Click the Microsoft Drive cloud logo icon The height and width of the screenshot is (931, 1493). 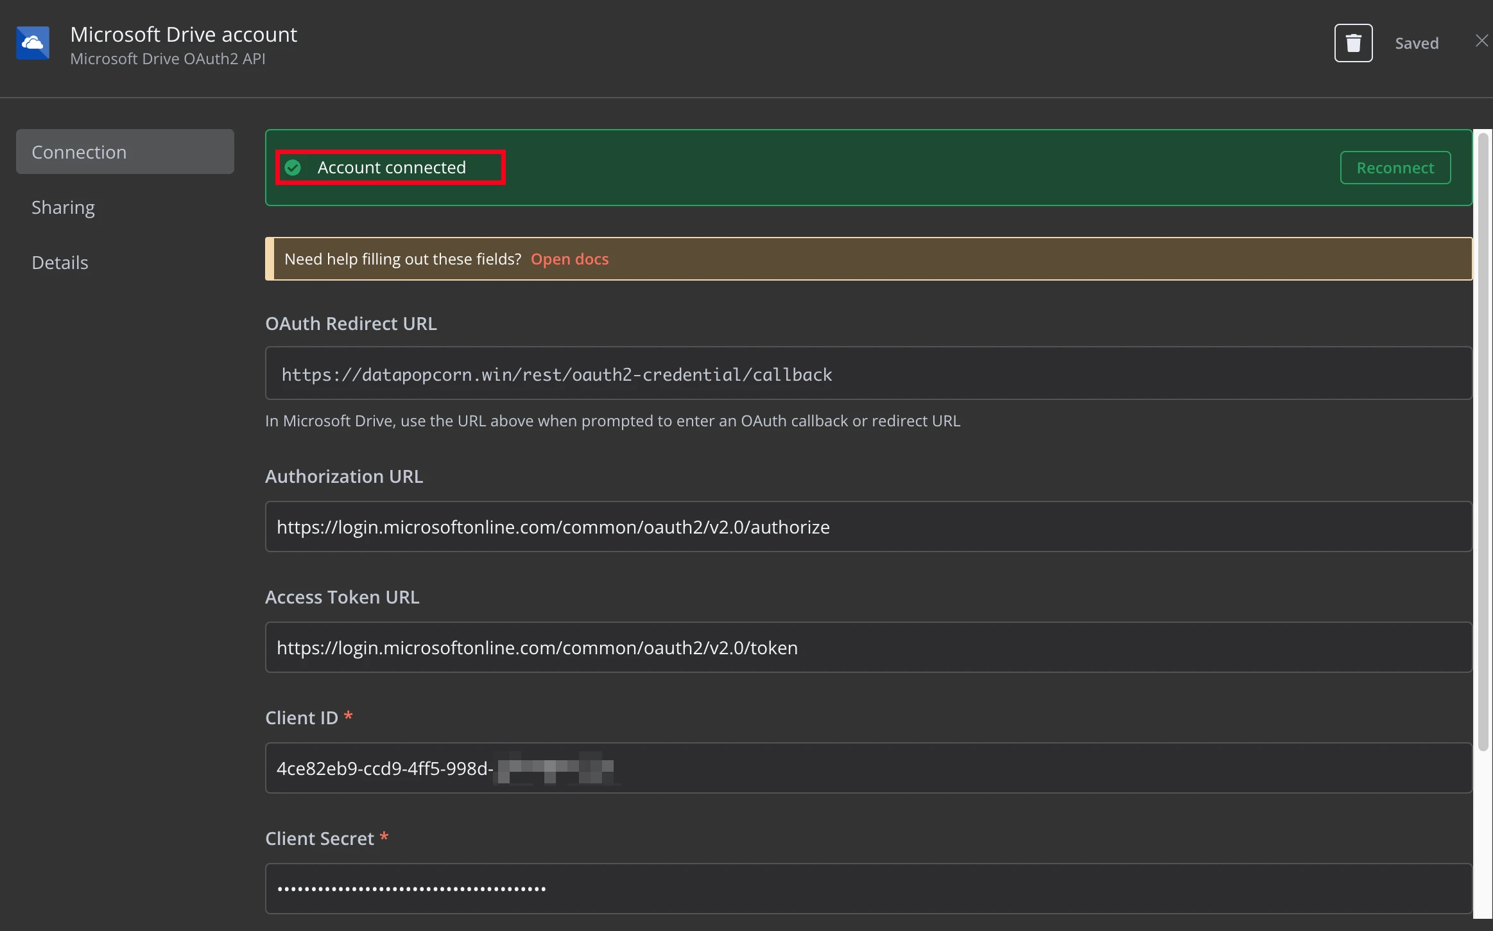click(33, 43)
